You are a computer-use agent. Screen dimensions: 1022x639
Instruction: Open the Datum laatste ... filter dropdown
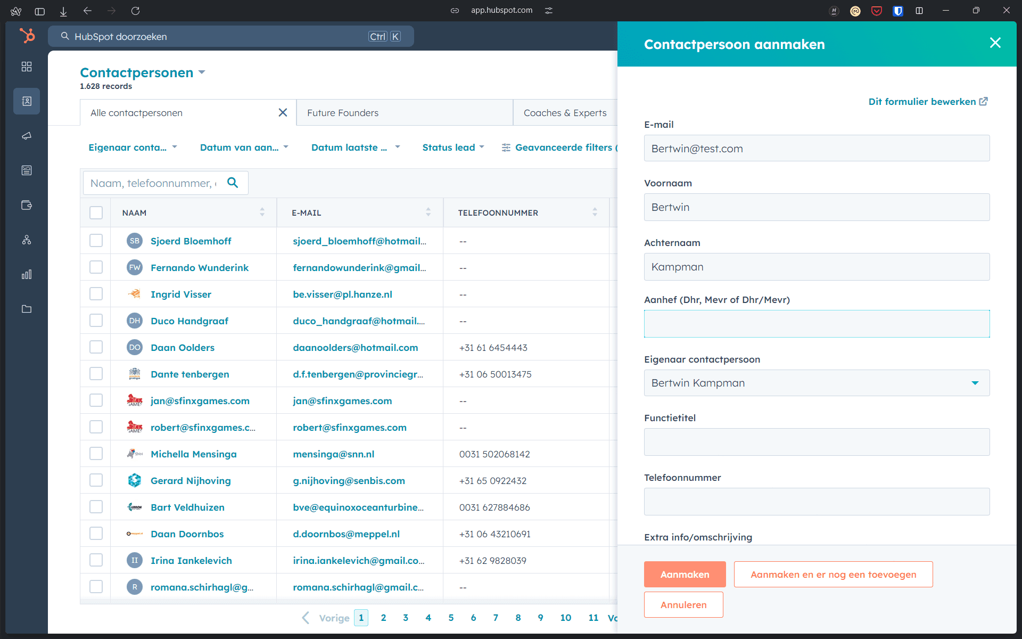tap(356, 148)
